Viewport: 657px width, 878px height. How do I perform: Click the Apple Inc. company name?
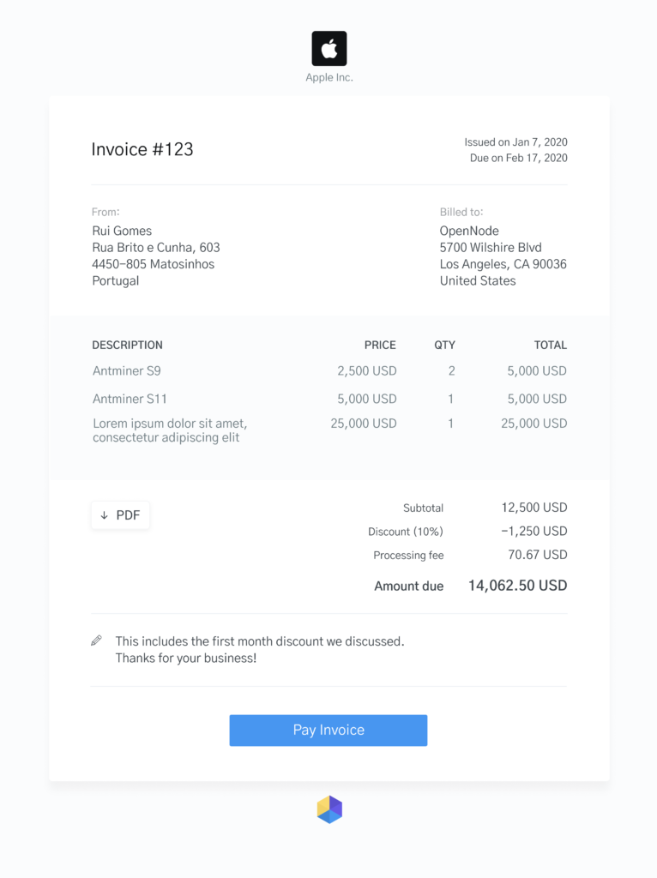point(329,77)
